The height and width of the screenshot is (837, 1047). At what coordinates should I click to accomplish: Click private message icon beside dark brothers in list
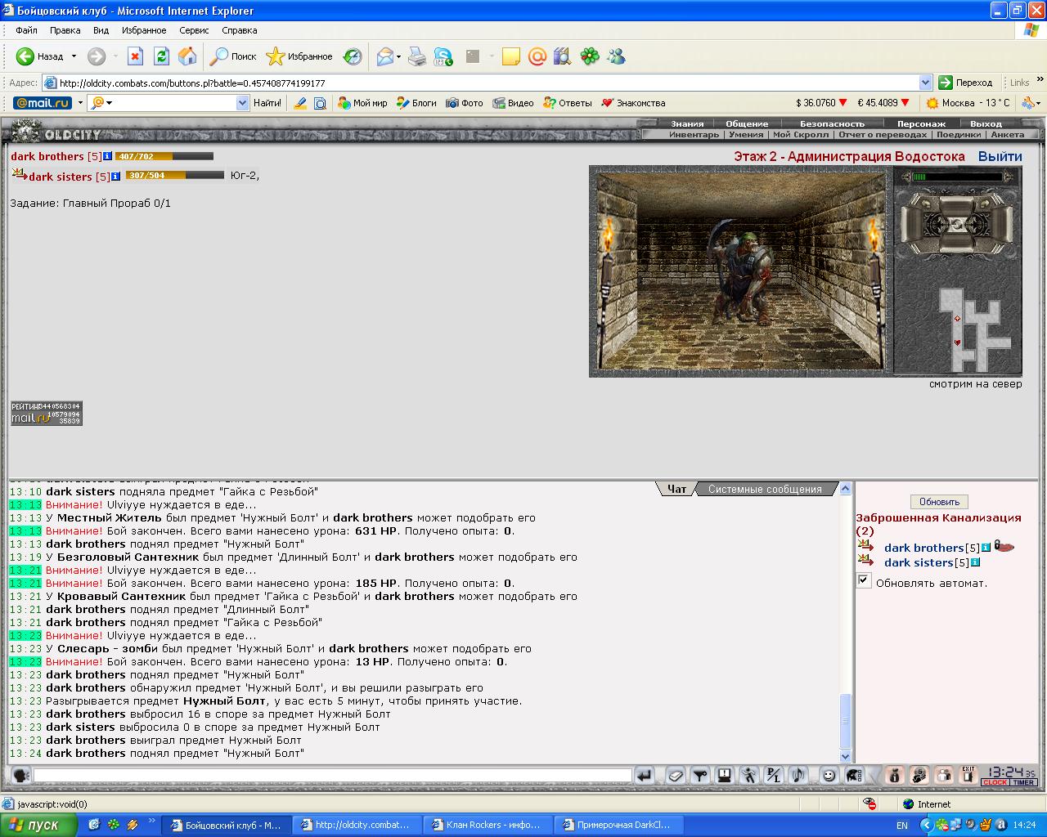[x=865, y=545]
